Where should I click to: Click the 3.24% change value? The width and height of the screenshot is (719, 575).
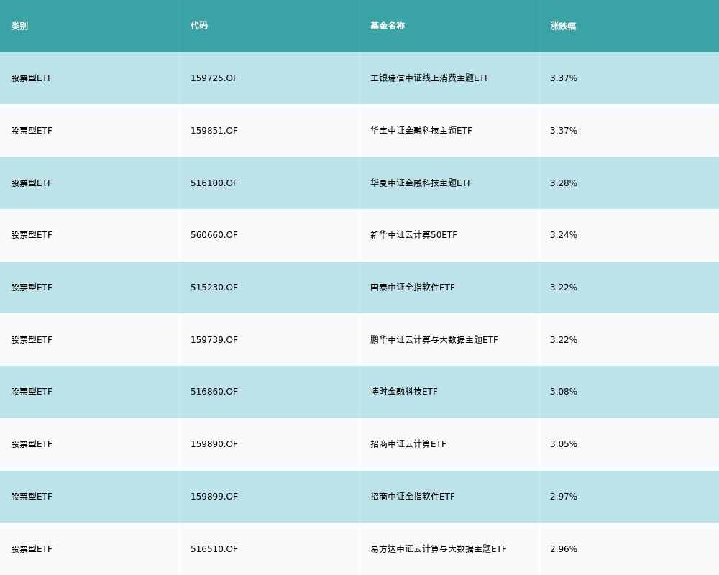[564, 235]
